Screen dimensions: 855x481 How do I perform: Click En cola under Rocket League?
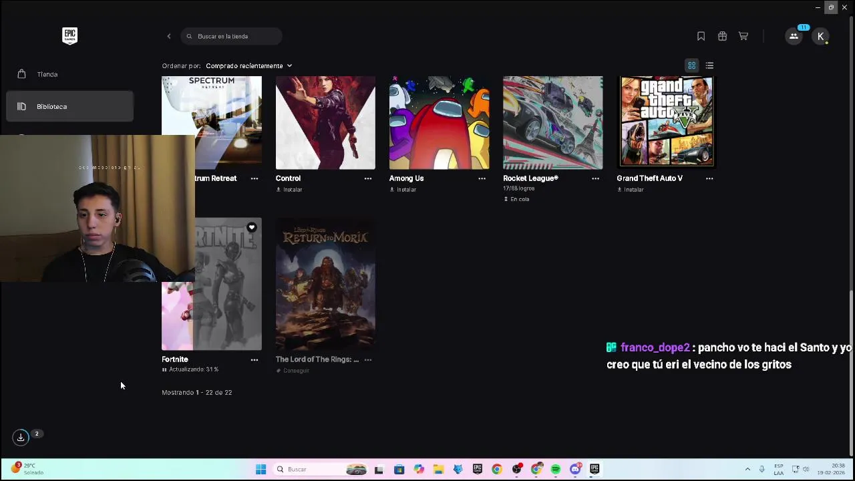pos(516,199)
